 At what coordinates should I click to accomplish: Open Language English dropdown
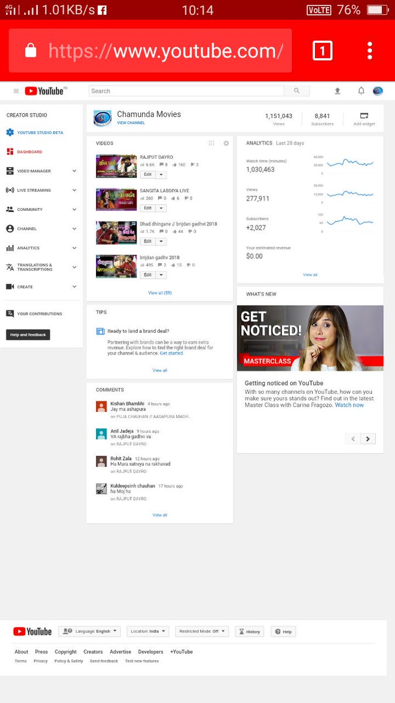point(89,632)
